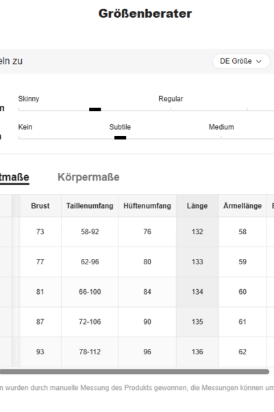Click the Ärmellänge column header
The height and width of the screenshot is (412, 274).
[242, 206]
